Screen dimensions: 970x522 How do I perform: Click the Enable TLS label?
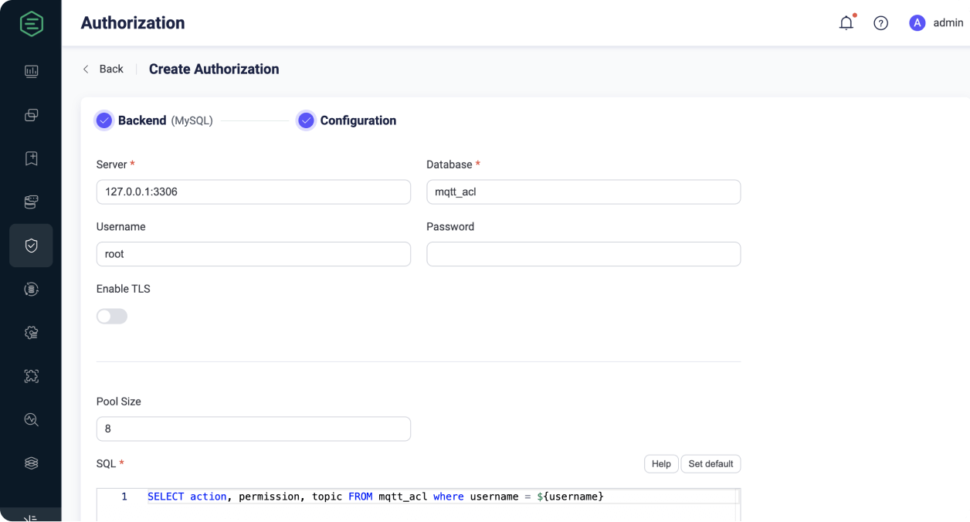click(x=124, y=289)
